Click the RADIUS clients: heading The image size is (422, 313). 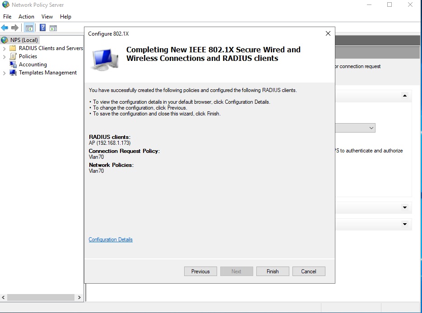[x=110, y=137]
